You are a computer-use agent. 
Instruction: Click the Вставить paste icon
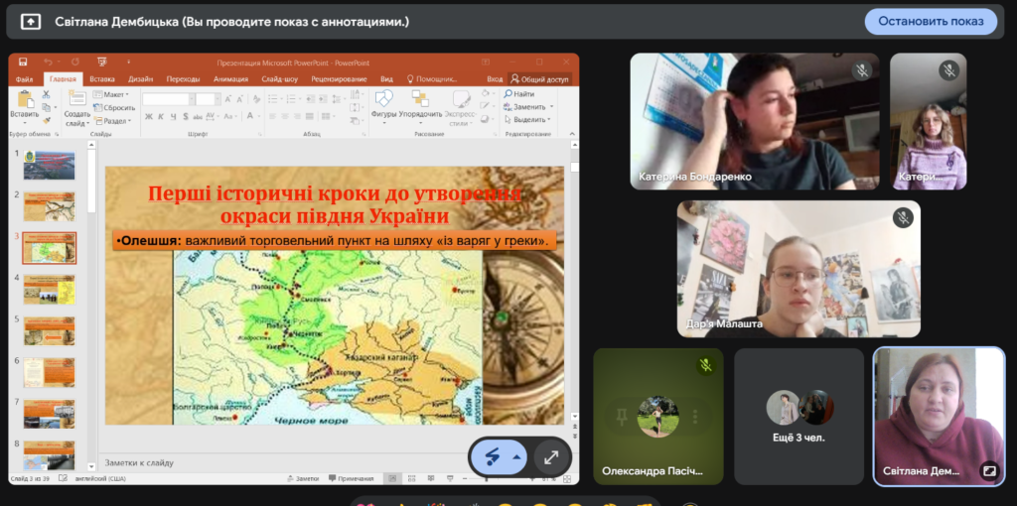(x=24, y=101)
